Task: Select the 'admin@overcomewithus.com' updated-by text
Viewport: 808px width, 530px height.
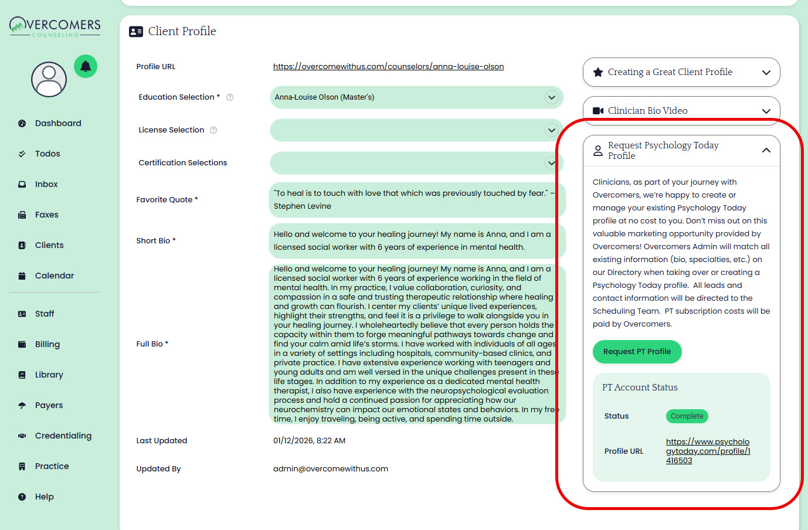Action: 331,469
